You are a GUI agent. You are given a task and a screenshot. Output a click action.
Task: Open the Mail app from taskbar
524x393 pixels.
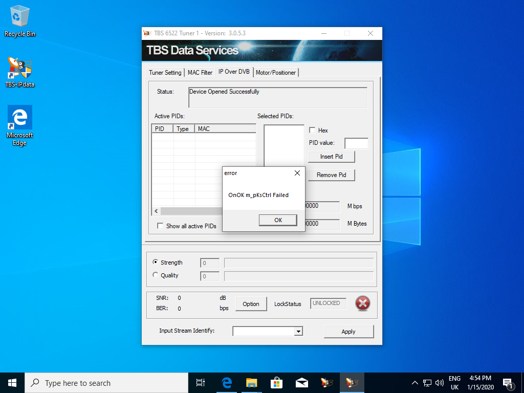tap(302, 383)
